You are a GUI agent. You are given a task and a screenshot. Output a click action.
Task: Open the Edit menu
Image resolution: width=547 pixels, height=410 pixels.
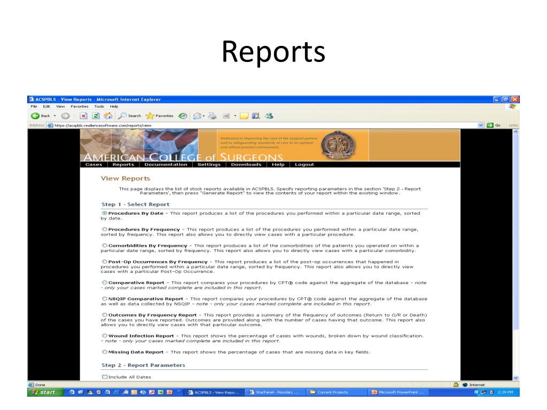[x=46, y=106]
